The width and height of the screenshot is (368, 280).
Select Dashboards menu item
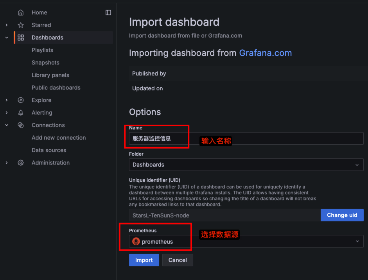point(47,38)
